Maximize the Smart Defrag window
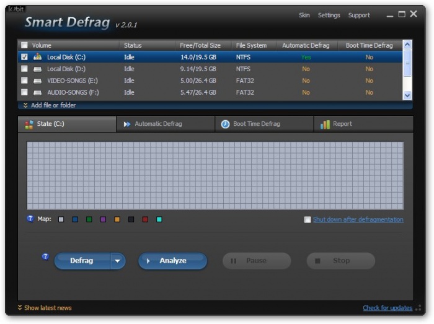Image resolution: width=434 pixels, height=324 pixels. pyautogui.click(x=402, y=14)
